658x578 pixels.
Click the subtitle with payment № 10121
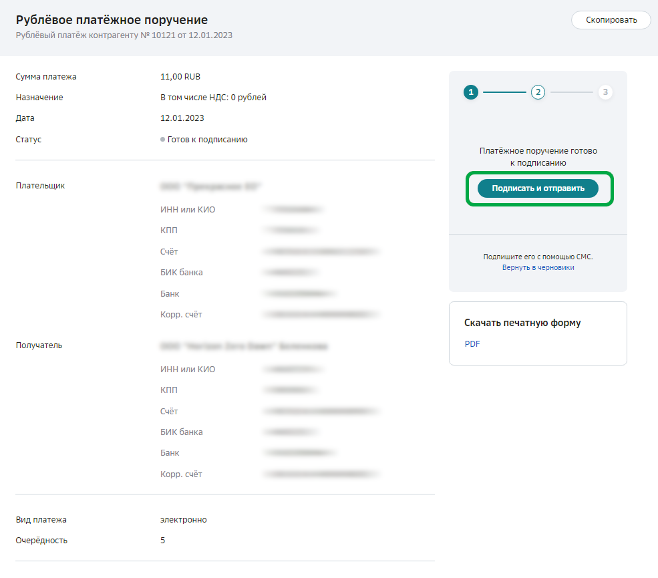point(124,35)
